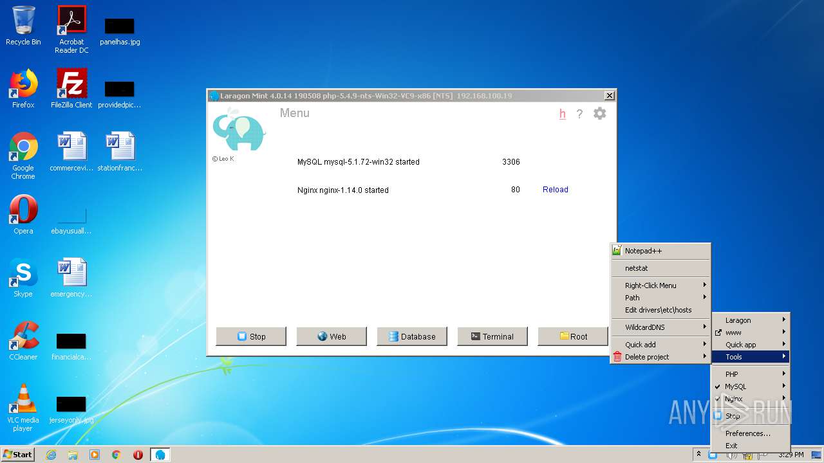The height and width of the screenshot is (463, 824).
Task: Choose Delete project entry
Action: pos(660,357)
